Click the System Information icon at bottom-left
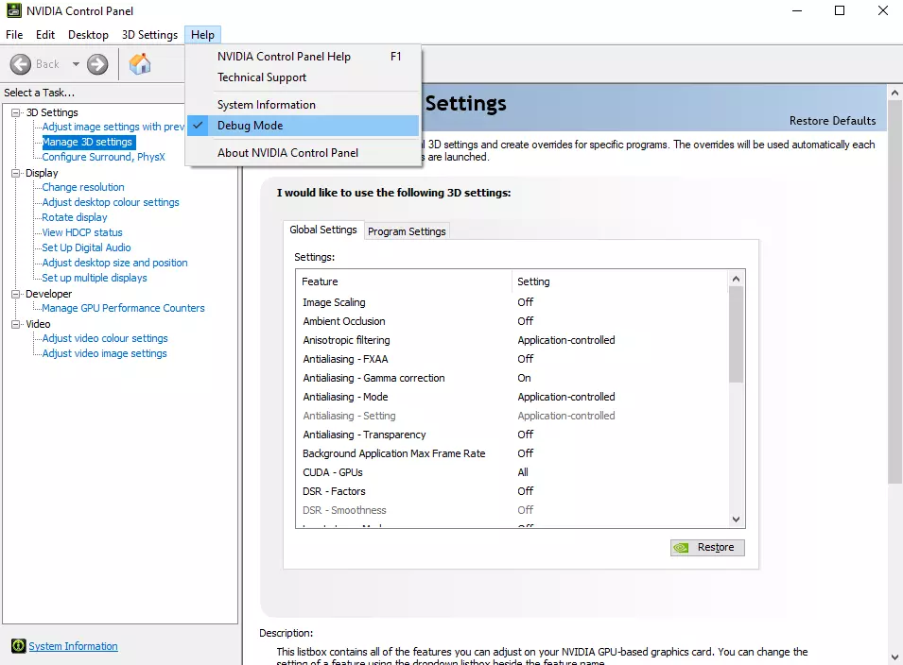The width and height of the screenshot is (903, 665). pos(18,646)
